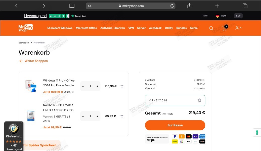Increase NordVPN quantity with the plus stepper
This screenshot has height=151, width=261.
97,116
